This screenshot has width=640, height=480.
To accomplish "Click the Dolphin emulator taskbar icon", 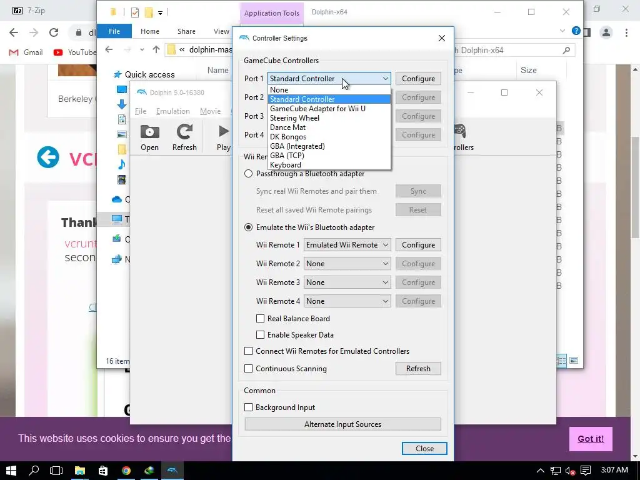I will (x=172, y=471).
